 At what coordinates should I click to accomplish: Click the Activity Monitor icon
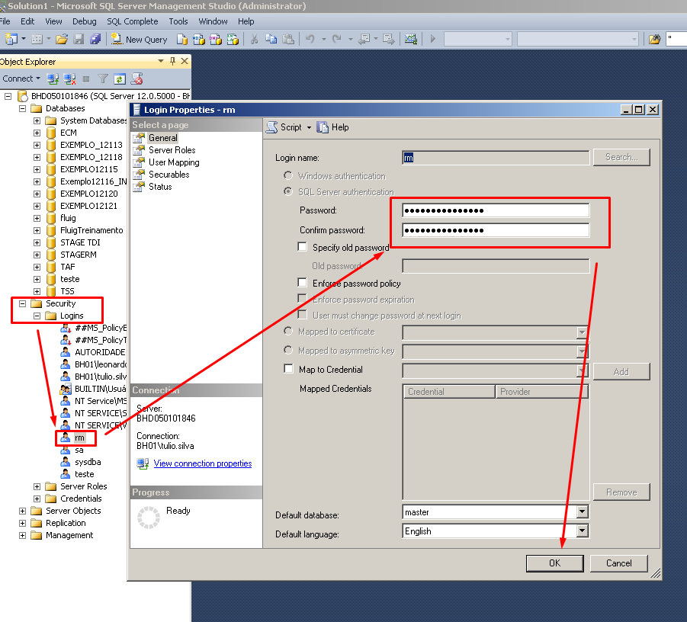coord(410,40)
